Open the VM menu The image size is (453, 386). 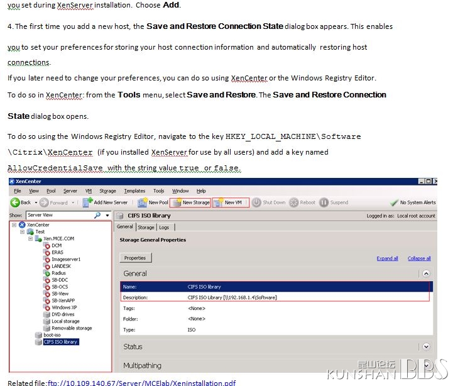[89, 191]
